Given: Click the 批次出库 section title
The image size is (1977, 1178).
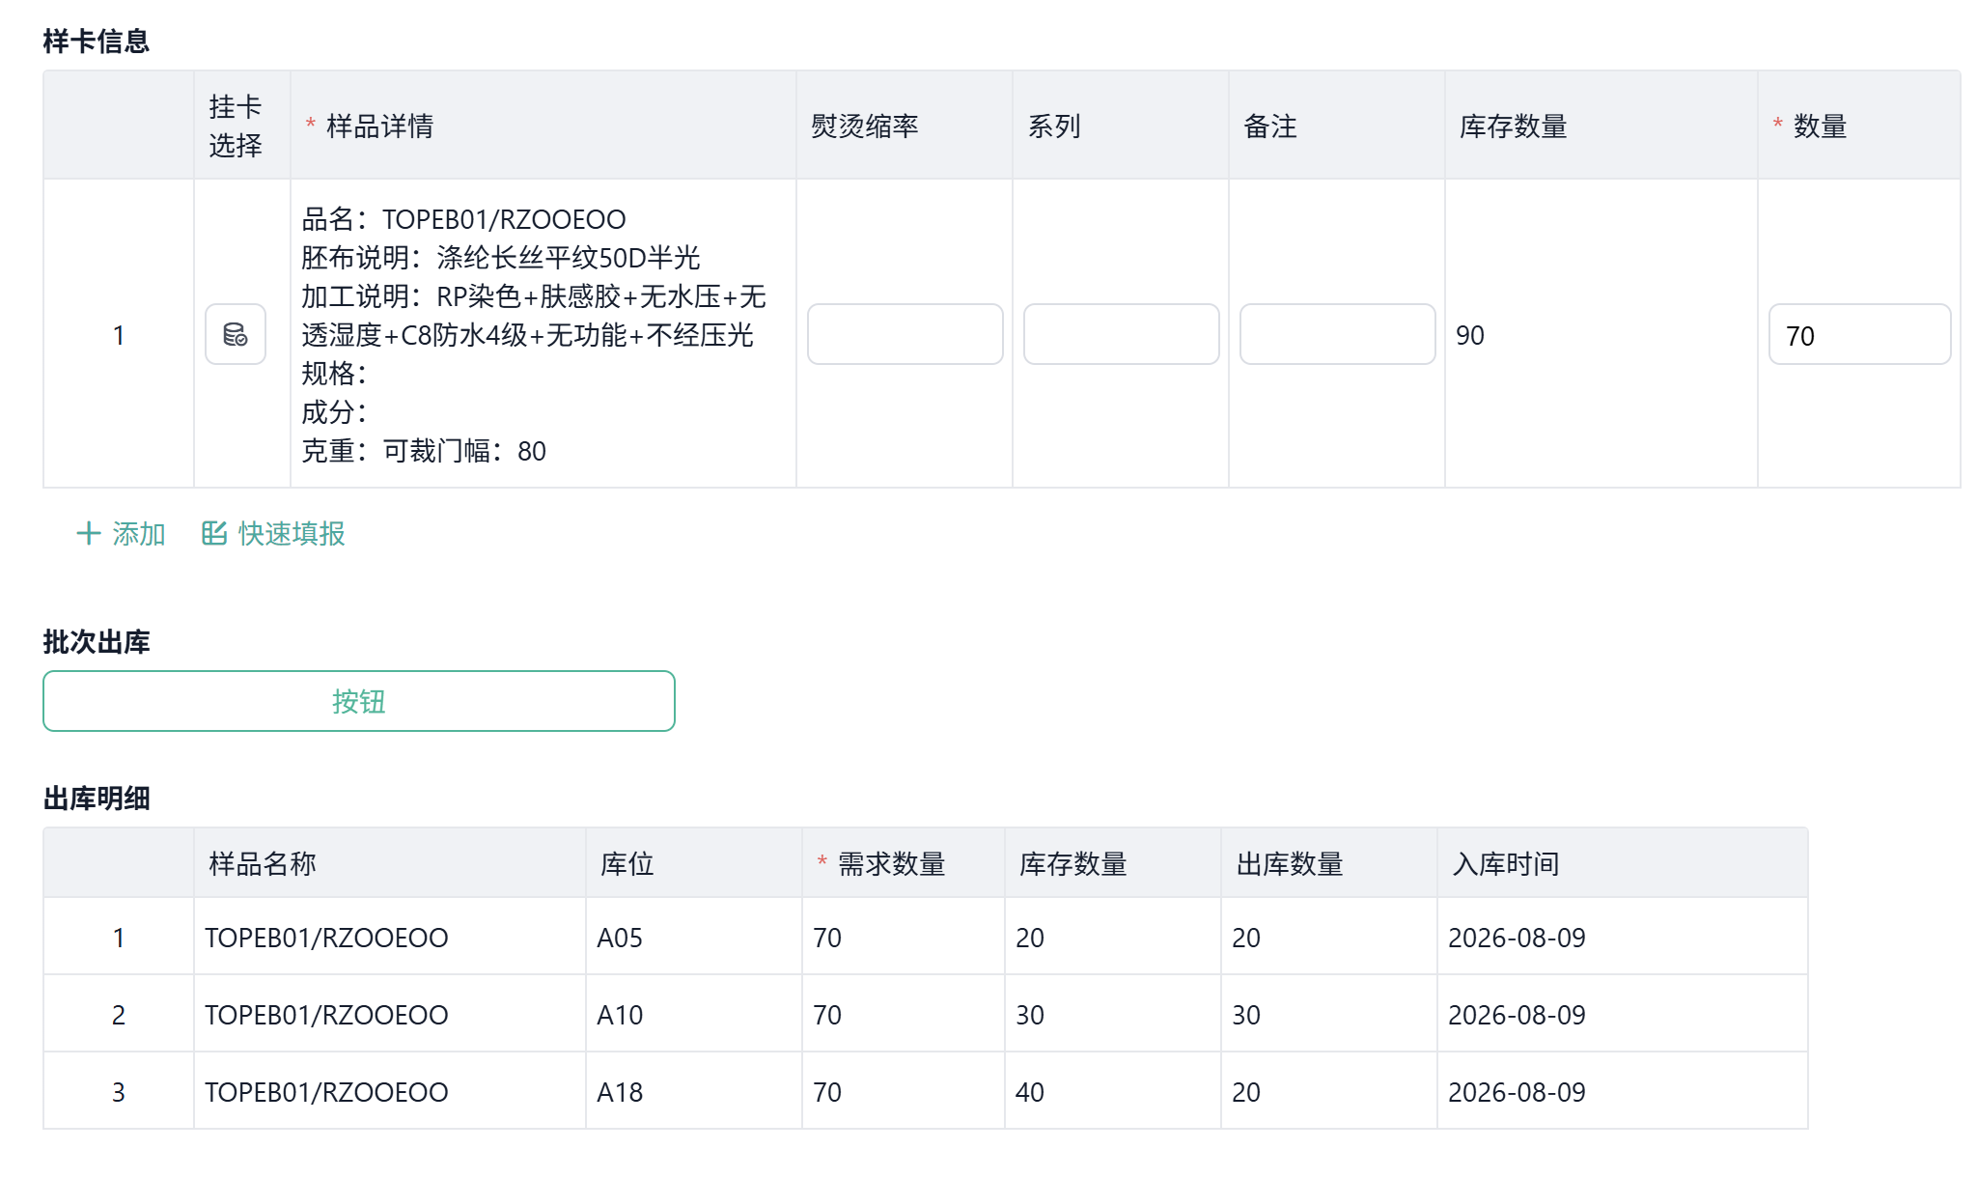Looking at the screenshot, I should click(97, 641).
